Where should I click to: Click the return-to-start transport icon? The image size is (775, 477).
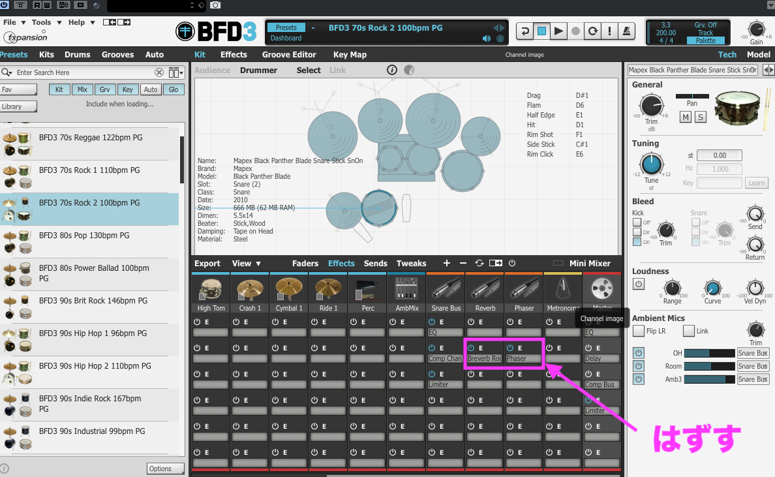coord(525,31)
